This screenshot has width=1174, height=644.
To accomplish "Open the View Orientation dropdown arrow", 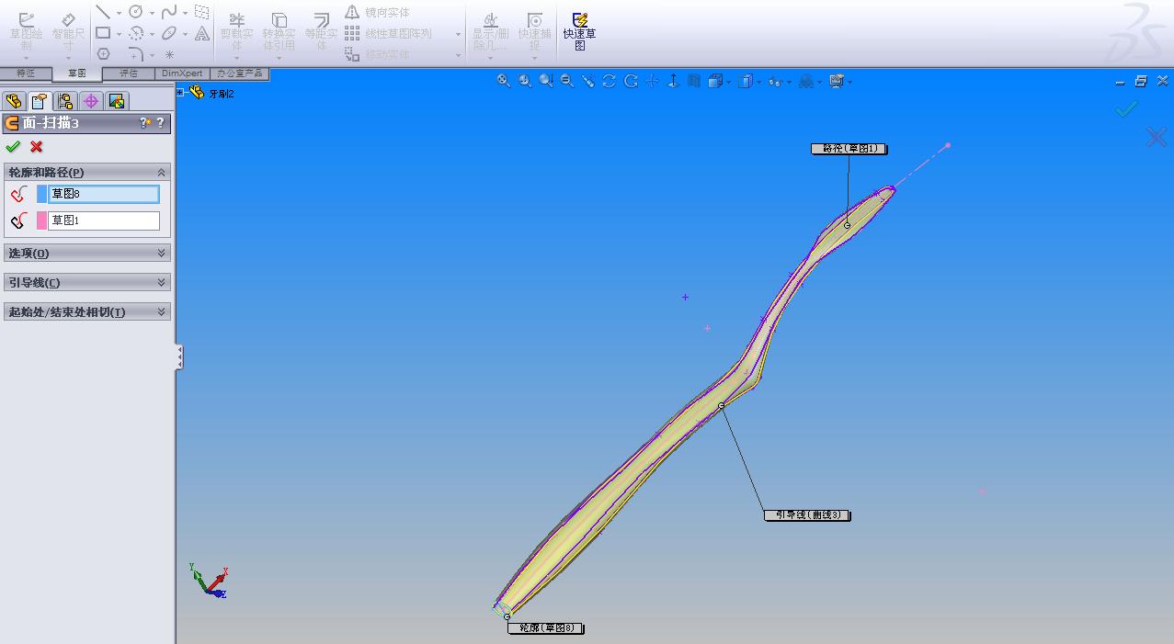I will point(728,82).
